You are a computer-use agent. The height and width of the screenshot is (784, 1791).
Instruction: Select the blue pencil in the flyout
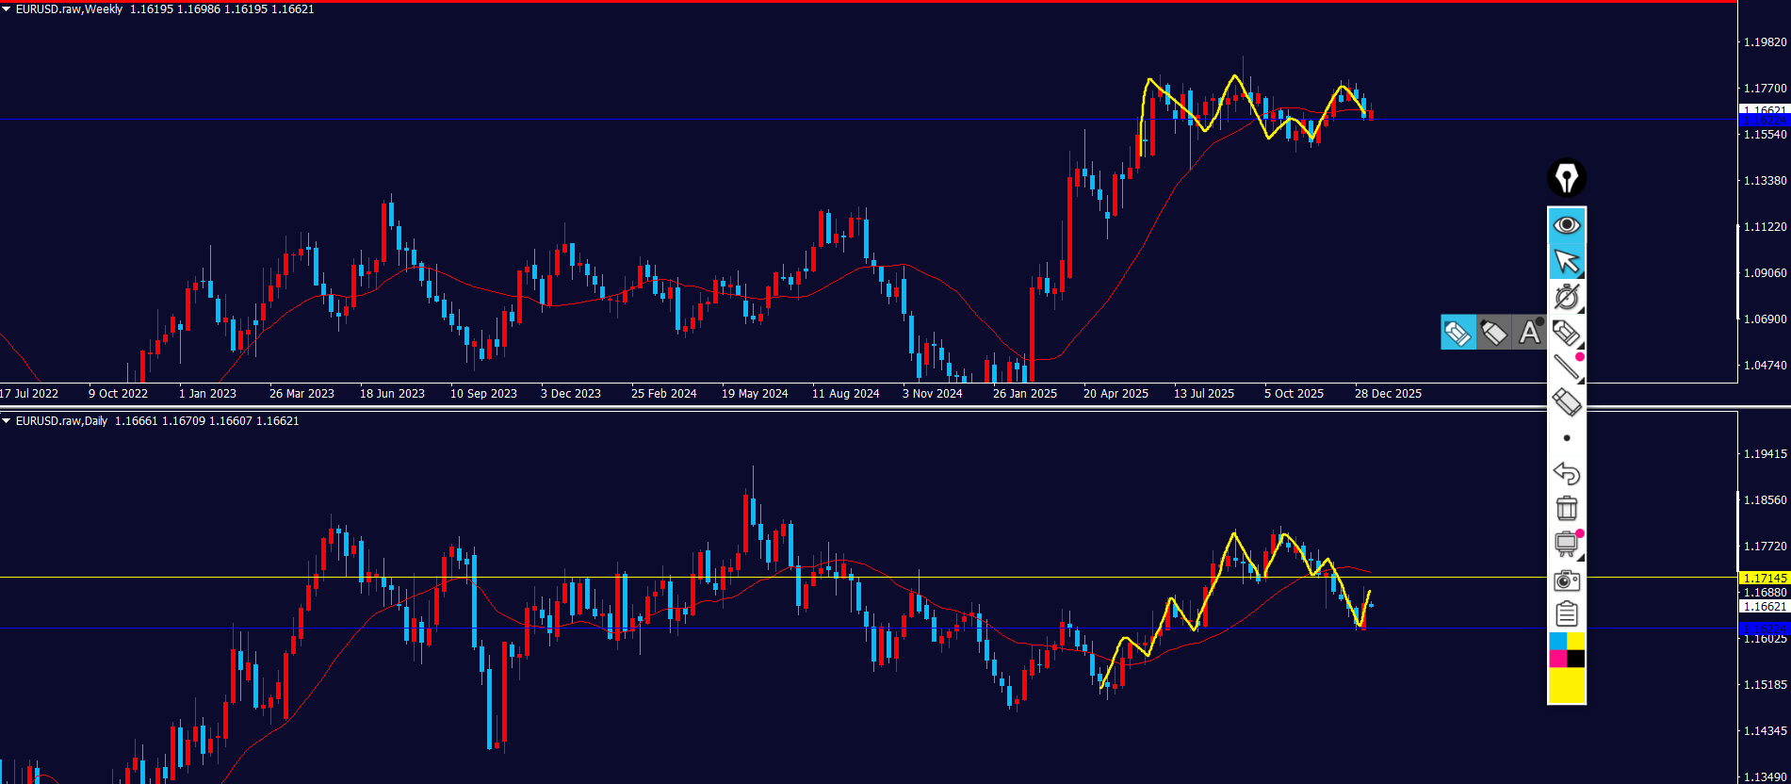[x=1457, y=333]
